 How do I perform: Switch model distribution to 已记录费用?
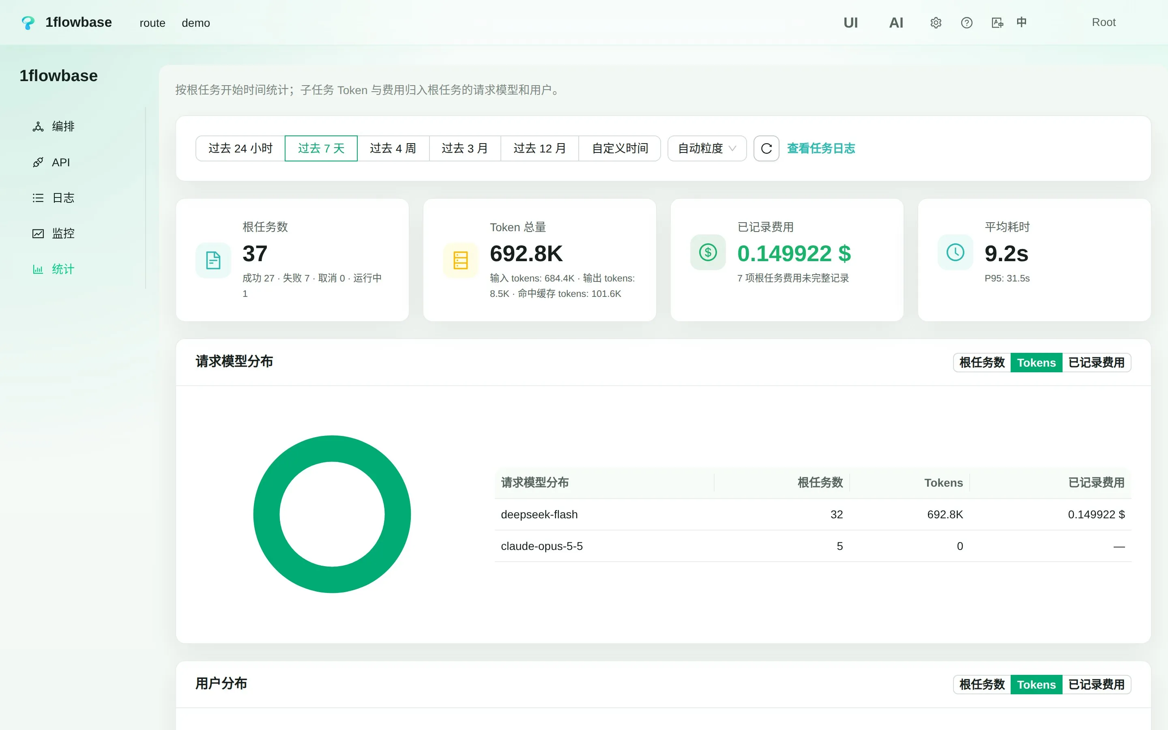click(1097, 363)
